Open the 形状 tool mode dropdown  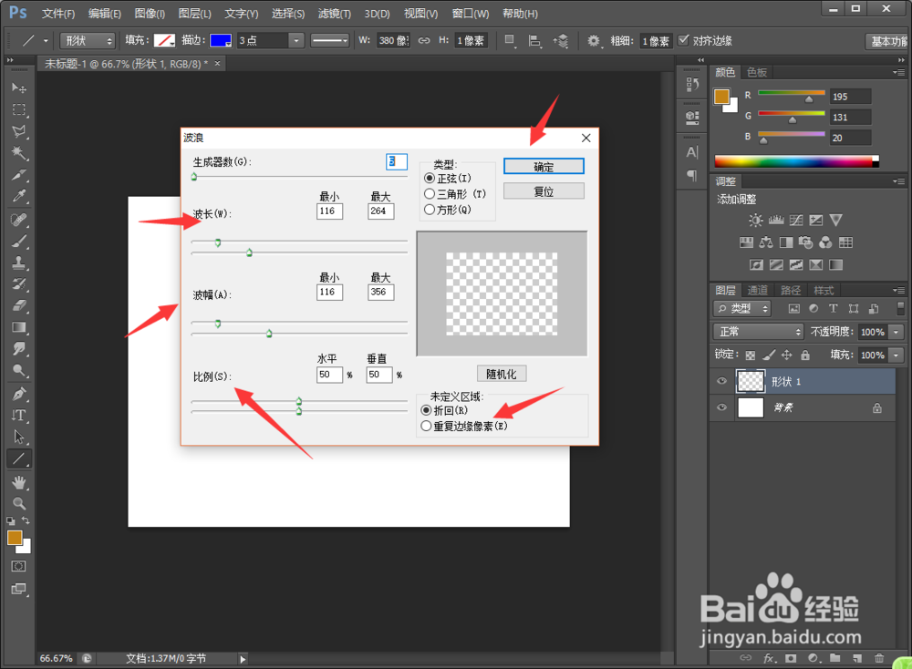click(x=88, y=41)
